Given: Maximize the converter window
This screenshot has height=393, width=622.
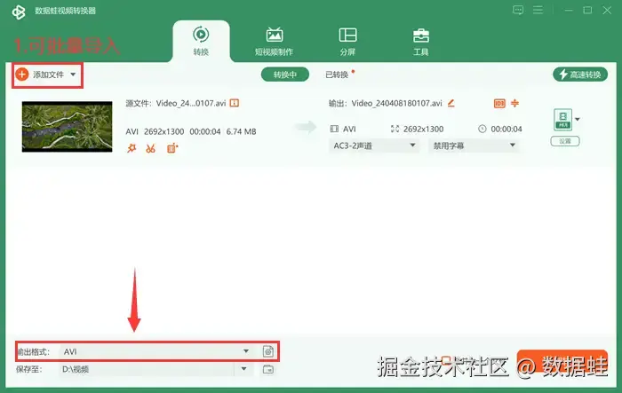Looking at the screenshot, I should 587,11.
